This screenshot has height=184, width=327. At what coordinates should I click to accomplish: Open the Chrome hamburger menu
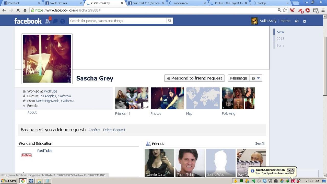[323, 10]
